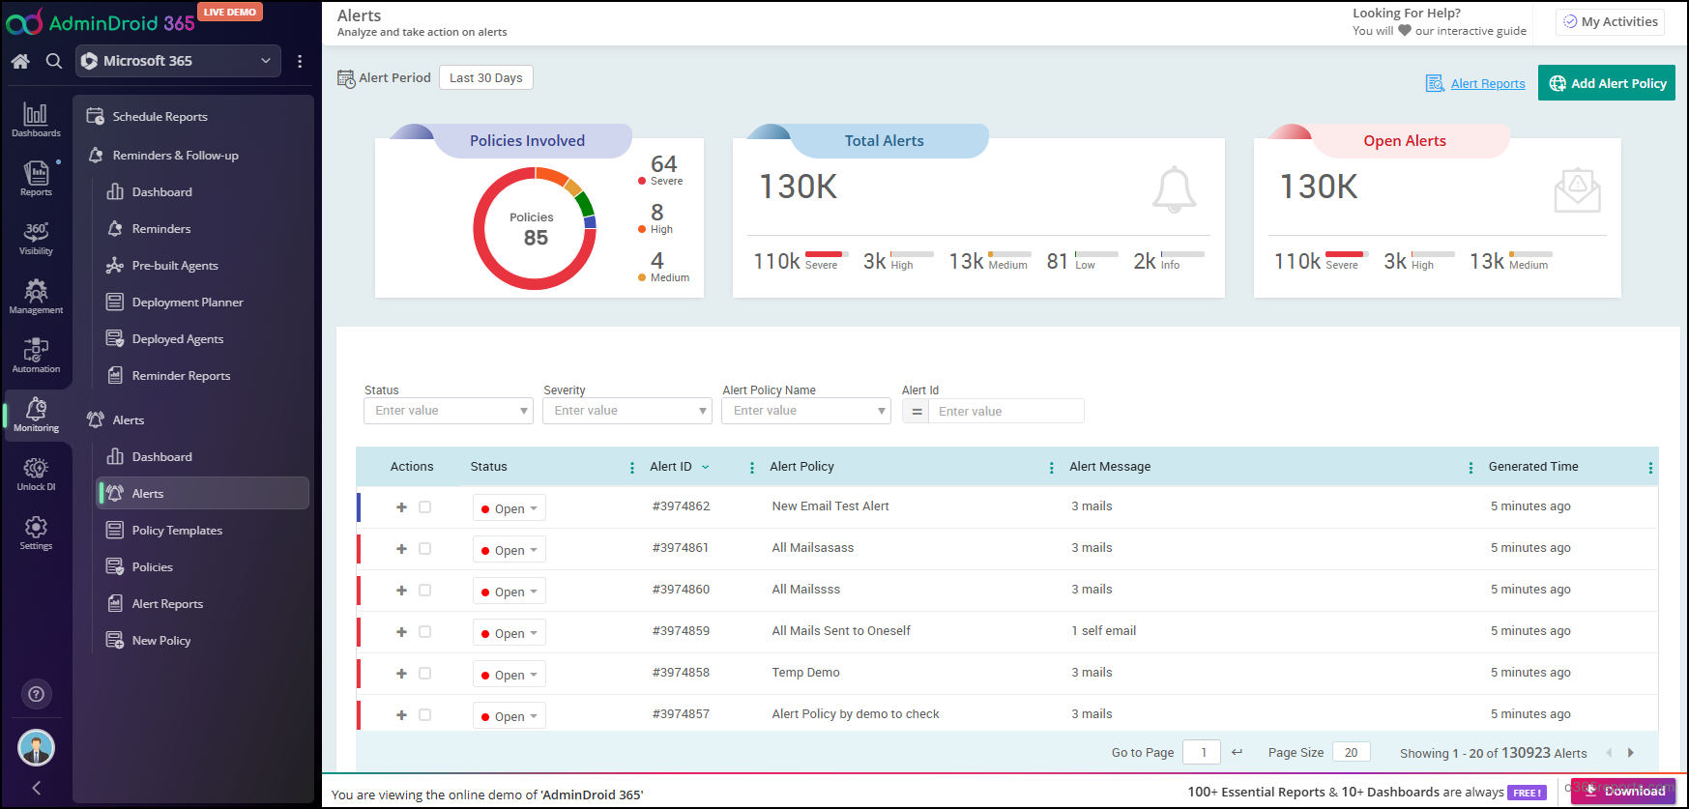Screen dimensions: 1689x809
Task: Open the Alert Reports link
Action: click(1488, 84)
